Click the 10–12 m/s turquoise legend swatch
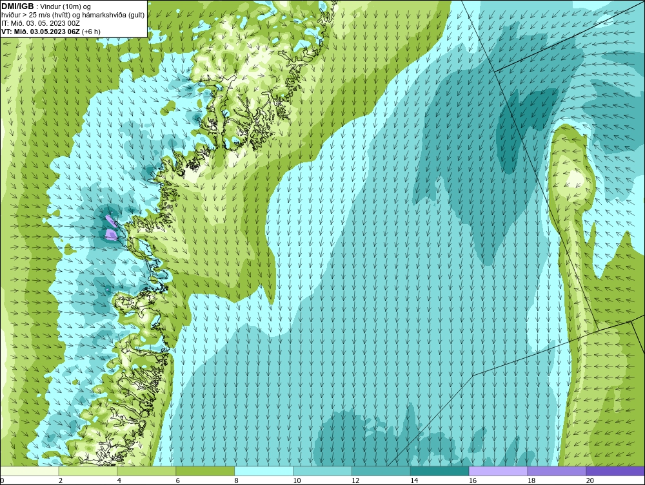The height and width of the screenshot is (485, 645). coord(322,471)
